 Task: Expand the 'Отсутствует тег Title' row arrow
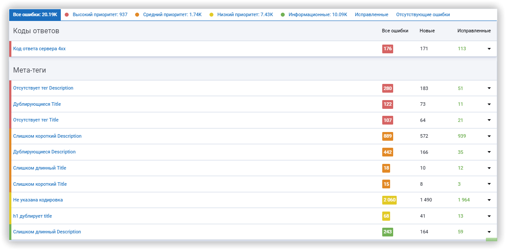pyautogui.click(x=489, y=120)
